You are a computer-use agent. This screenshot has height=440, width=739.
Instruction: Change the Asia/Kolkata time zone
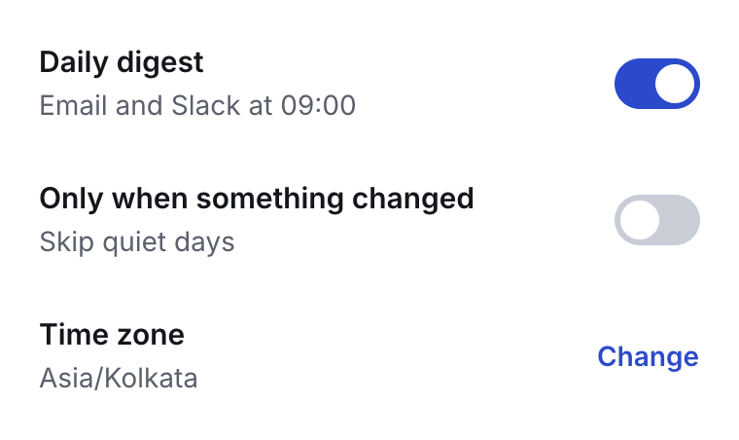coord(648,356)
